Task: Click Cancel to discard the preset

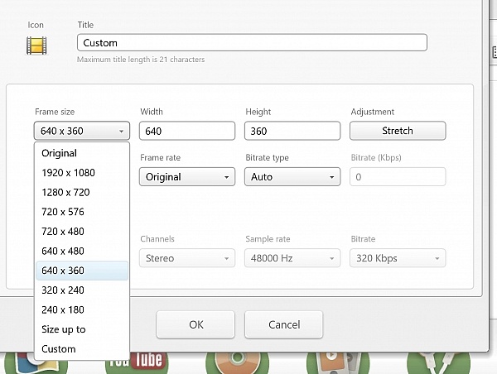Action: tap(283, 324)
